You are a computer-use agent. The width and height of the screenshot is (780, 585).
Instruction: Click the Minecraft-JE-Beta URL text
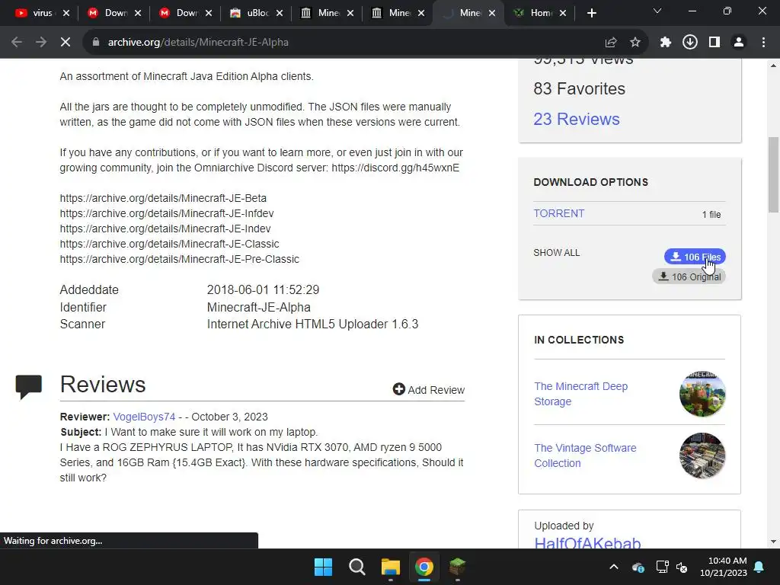coord(163,198)
